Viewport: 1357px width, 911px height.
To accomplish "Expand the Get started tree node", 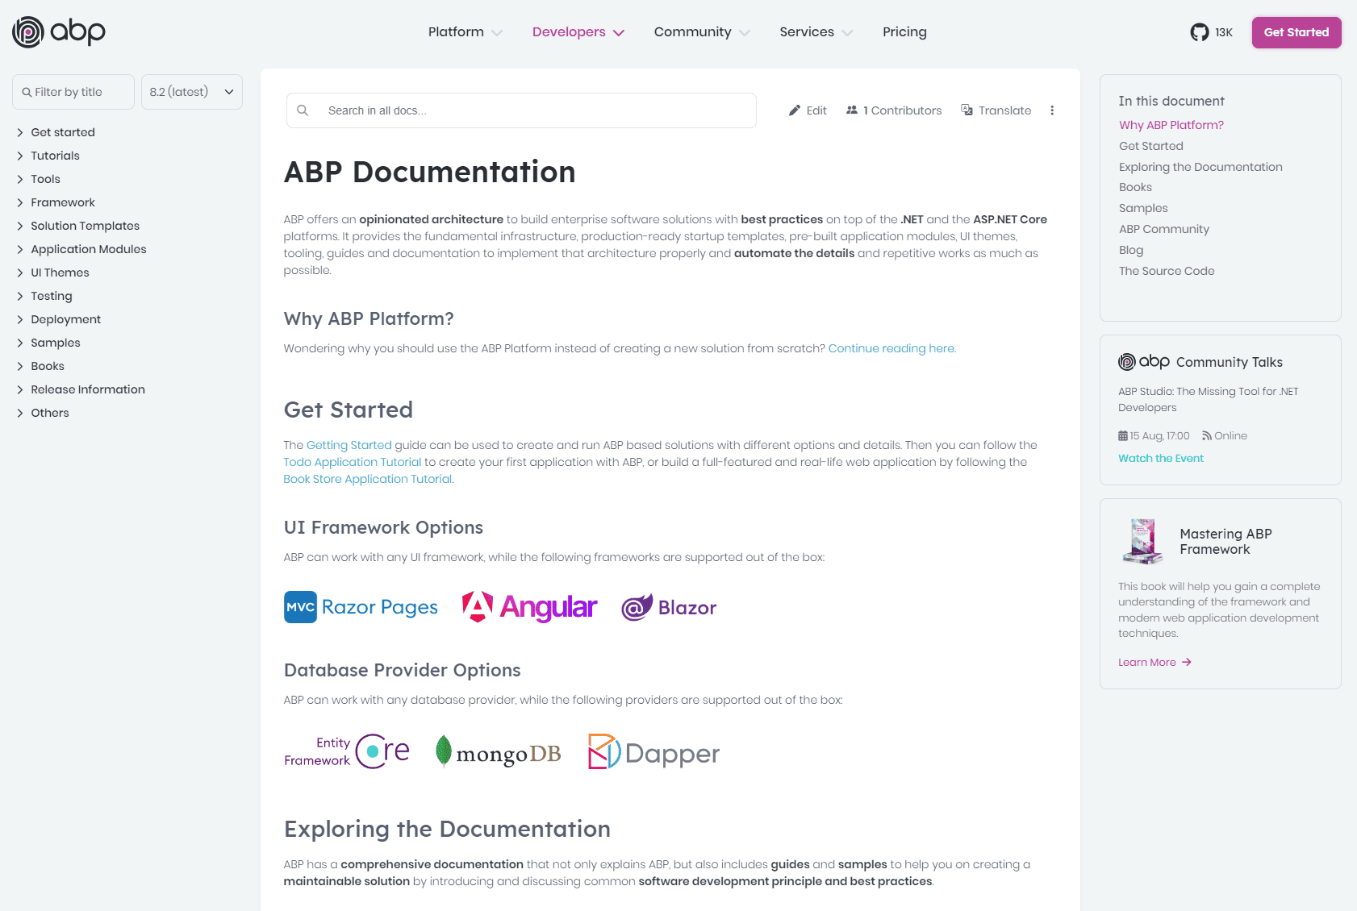I will (x=20, y=132).
